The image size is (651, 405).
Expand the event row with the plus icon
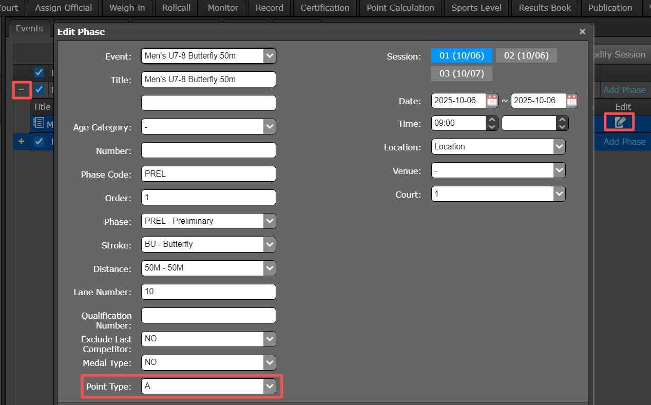click(22, 142)
